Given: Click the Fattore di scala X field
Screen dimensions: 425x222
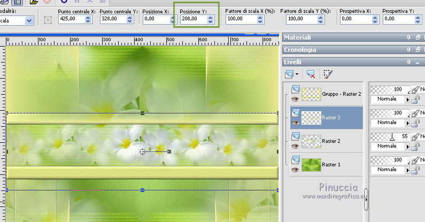Looking at the screenshot, I should pyautogui.click(x=241, y=19).
